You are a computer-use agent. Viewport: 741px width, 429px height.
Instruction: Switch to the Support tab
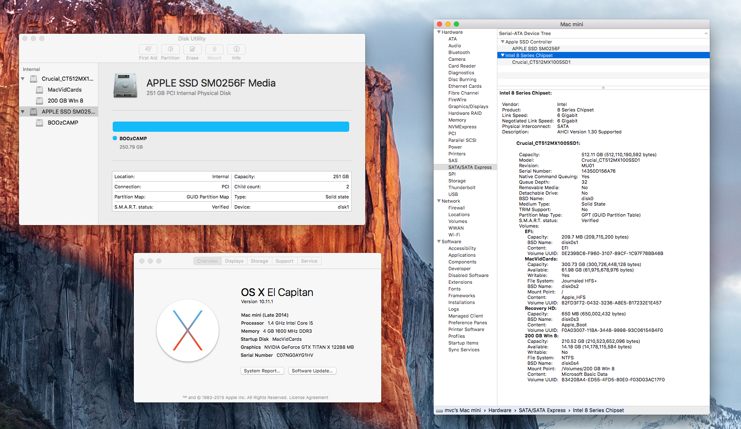coord(285,261)
